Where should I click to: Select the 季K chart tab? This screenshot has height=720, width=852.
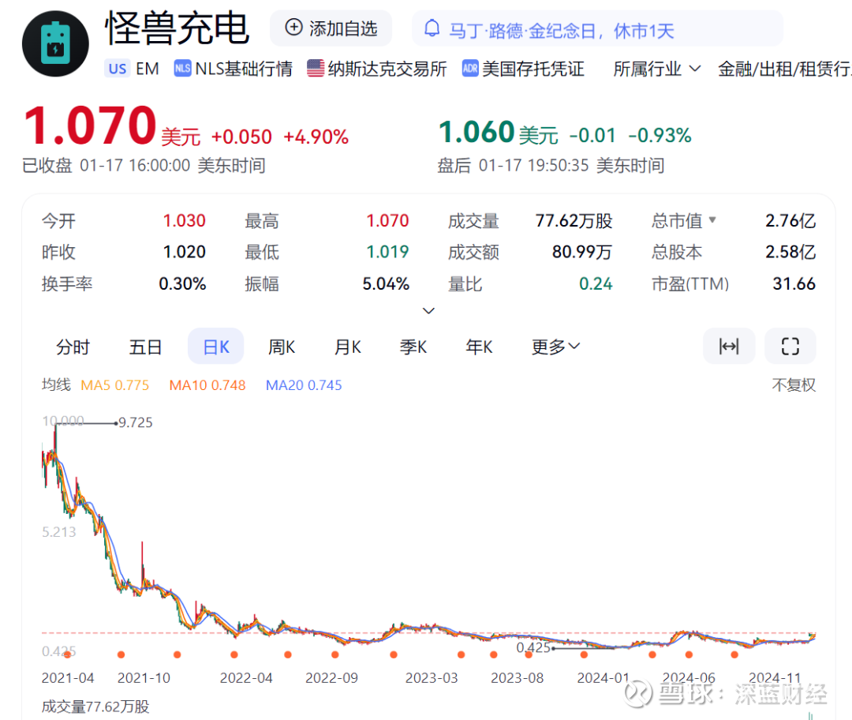click(413, 347)
